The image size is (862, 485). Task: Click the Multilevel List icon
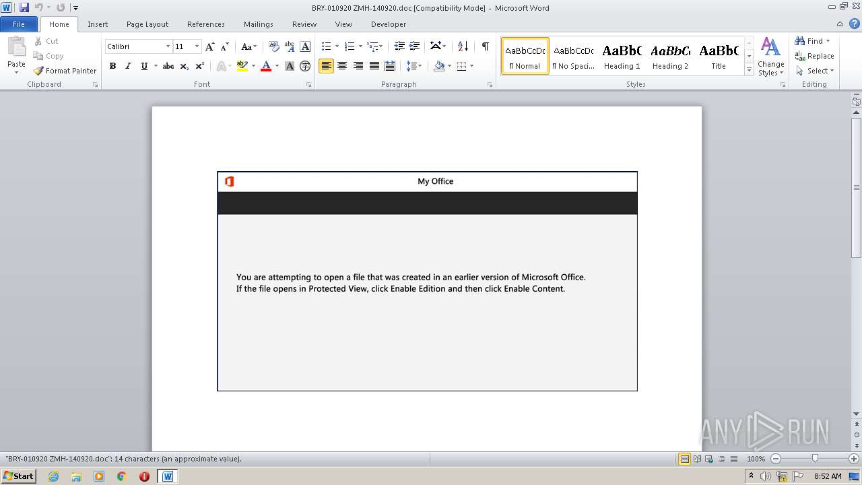tap(372, 46)
